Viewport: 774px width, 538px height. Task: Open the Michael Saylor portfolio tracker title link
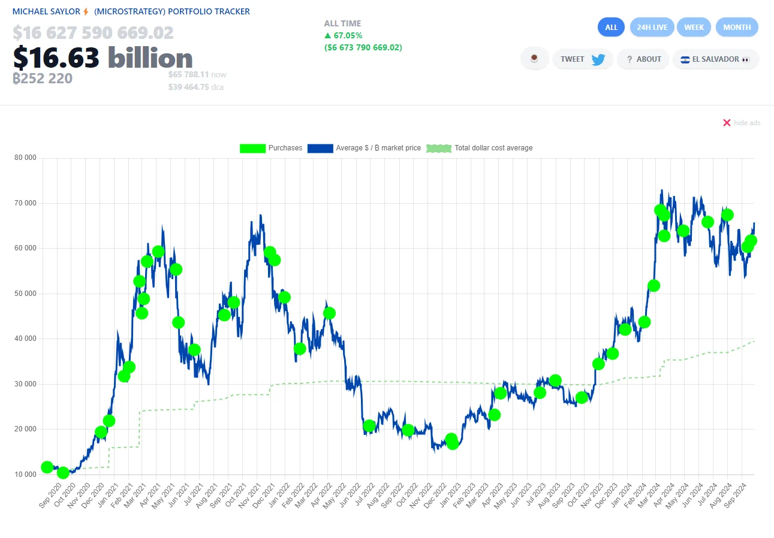[131, 11]
